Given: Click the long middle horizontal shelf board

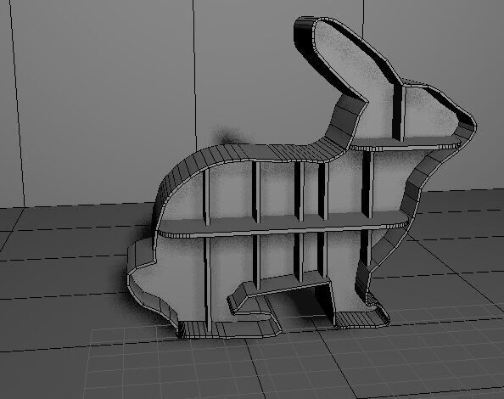Looking at the screenshot, I should (283, 225).
